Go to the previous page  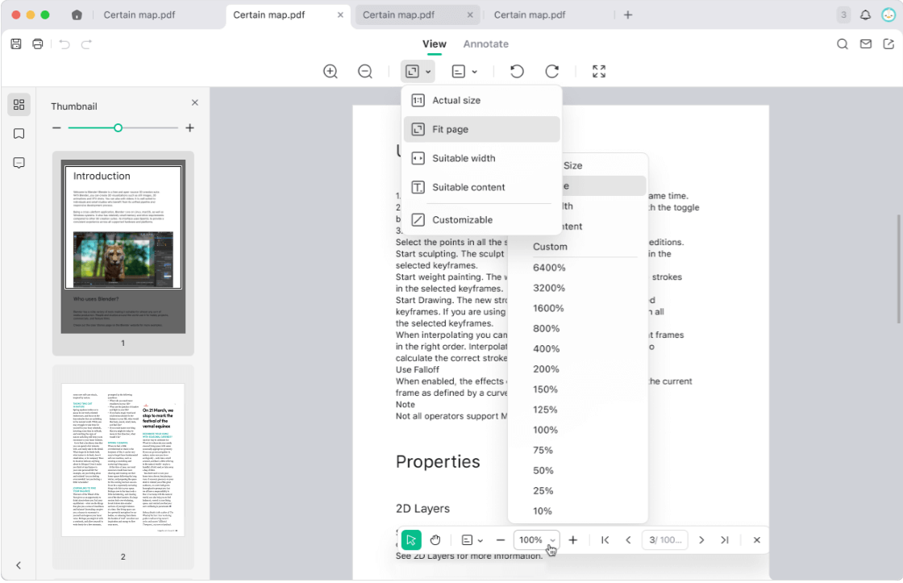628,539
